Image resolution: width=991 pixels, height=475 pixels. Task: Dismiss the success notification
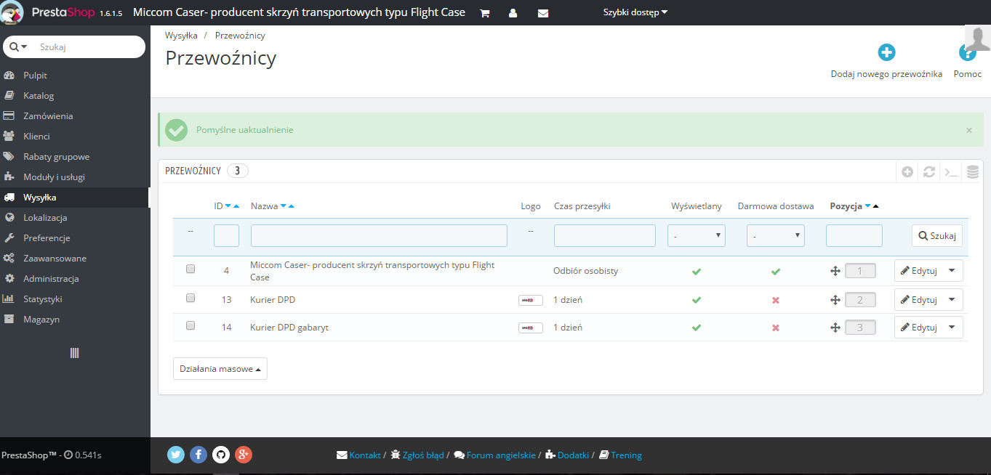[x=969, y=130]
